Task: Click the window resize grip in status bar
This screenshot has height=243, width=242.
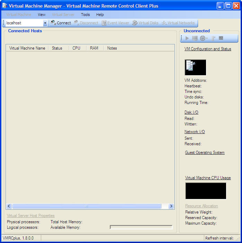Action: (238, 239)
